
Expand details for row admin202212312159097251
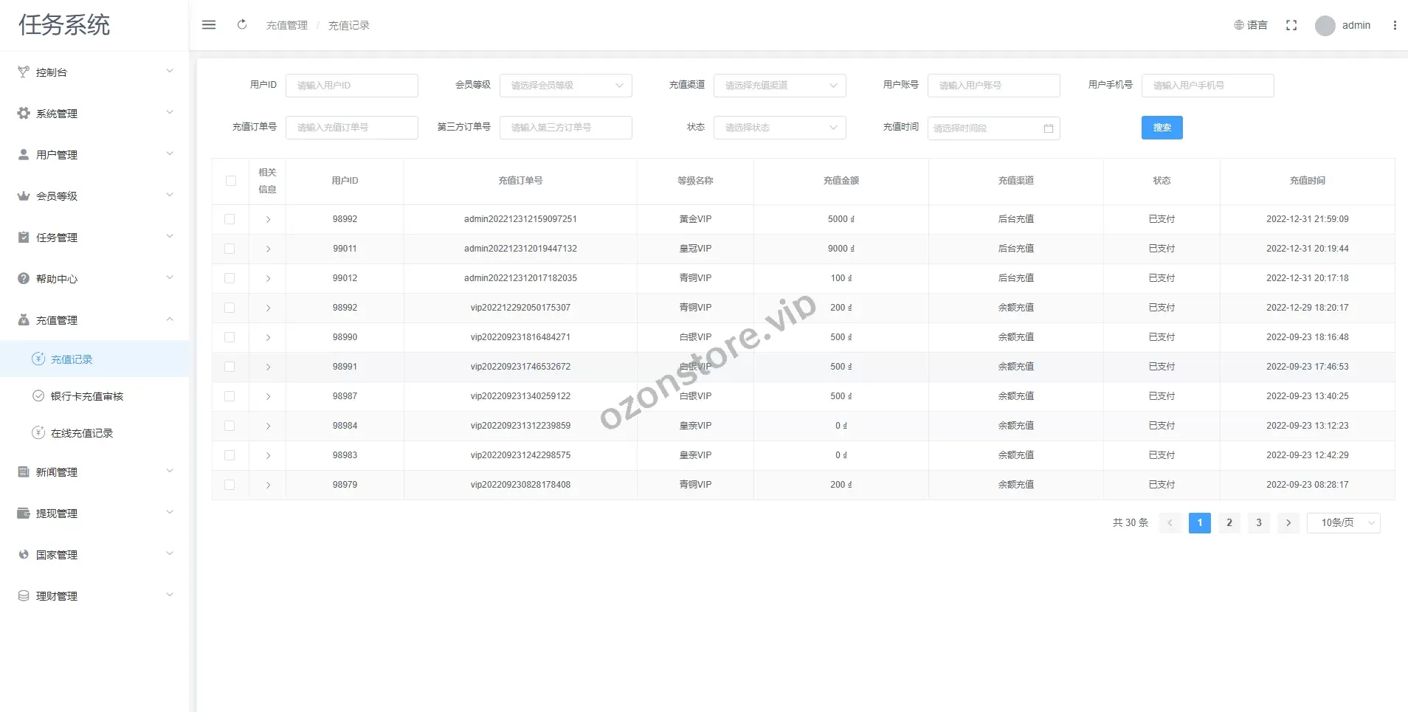268,219
